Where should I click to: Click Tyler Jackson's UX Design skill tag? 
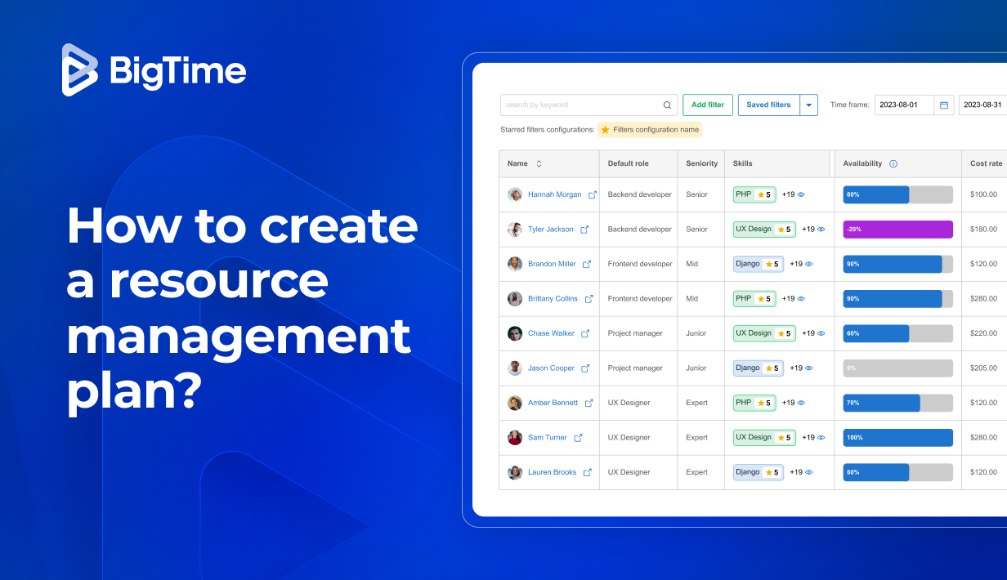coord(764,230)
